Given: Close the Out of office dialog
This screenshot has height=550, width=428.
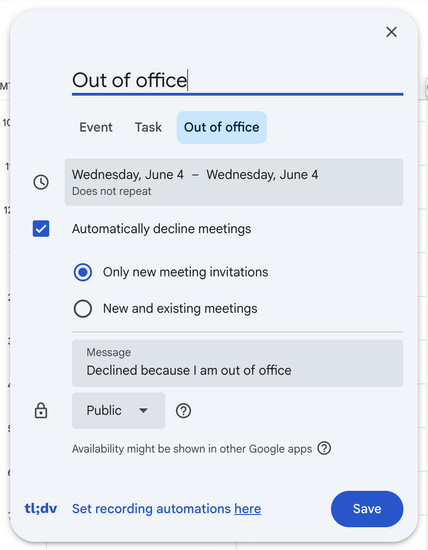Looking at the screenshot, I should [x=392, y=32].
